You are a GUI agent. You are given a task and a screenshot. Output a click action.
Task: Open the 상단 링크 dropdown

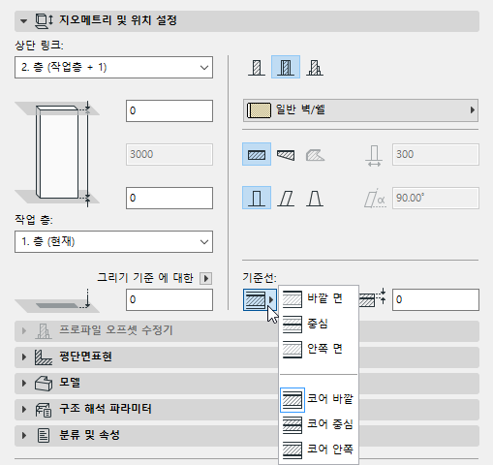(x=113, y=68)
